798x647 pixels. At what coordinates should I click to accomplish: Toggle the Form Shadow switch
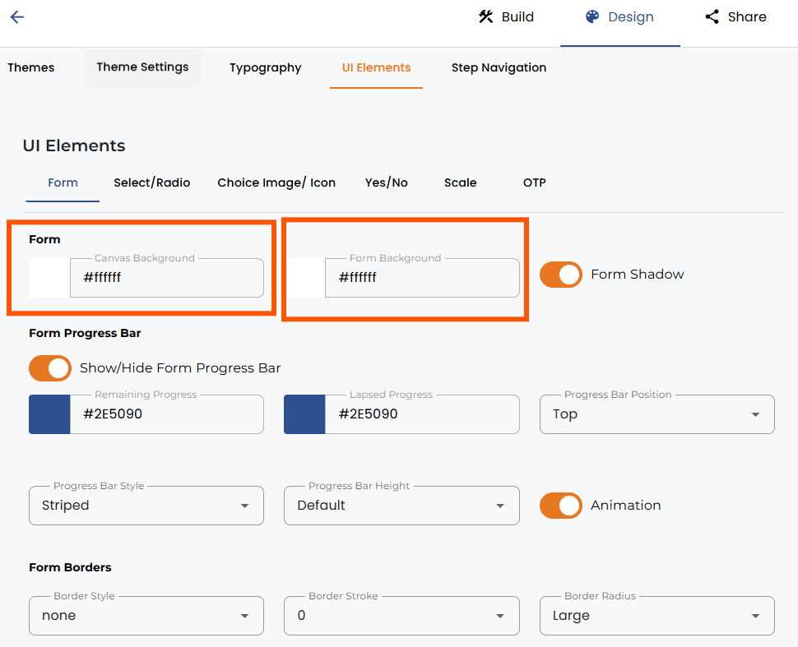[x=561, y=275]
